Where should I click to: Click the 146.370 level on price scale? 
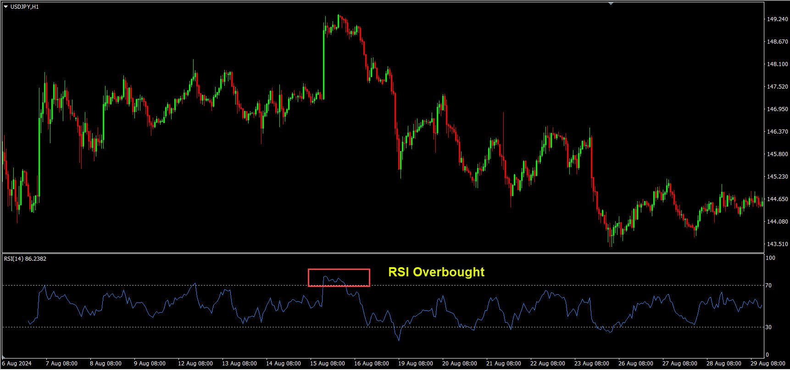[x=777, y=132]
